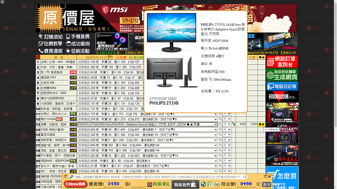
Task: Toggle the 只Show選購 filter button
Action: 75,184
